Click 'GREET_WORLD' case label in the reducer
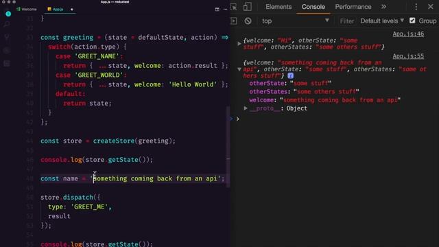The image size is (439, 247). [99, 75]
